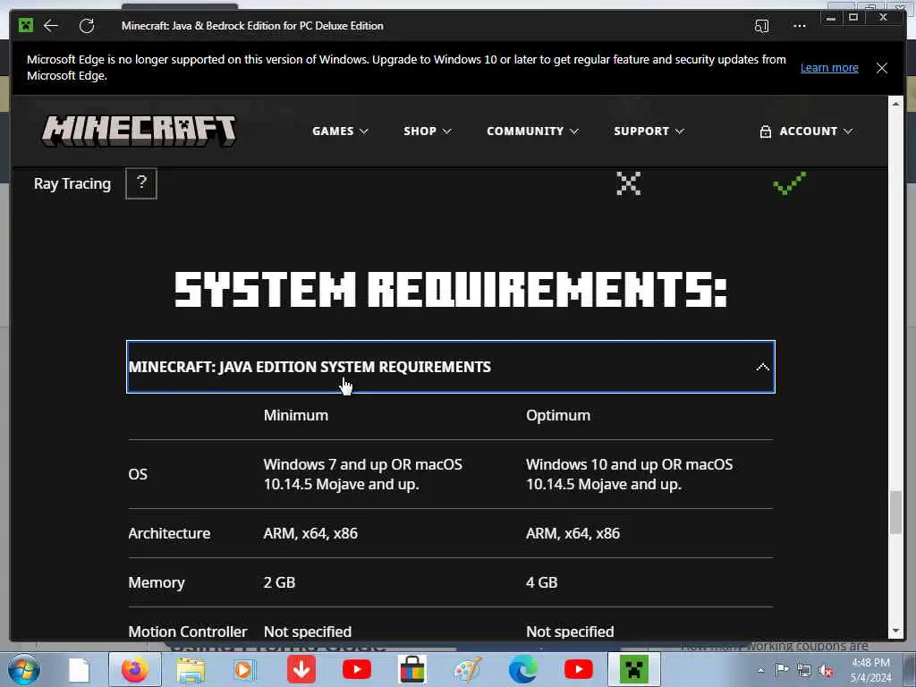This screenshot has width=916, height=687.
Task: Select the Memory row label
Action: (157, 582)
